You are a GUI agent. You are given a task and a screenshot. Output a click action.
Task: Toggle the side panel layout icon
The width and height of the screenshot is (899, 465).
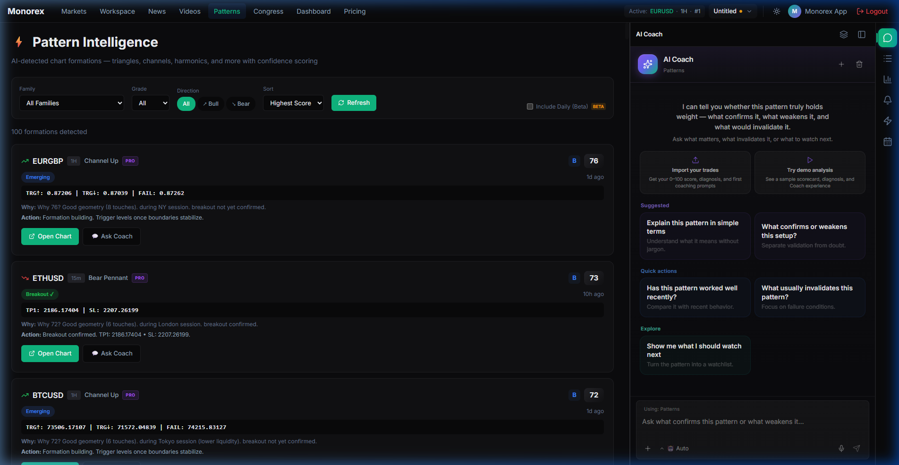pos(861,34)
